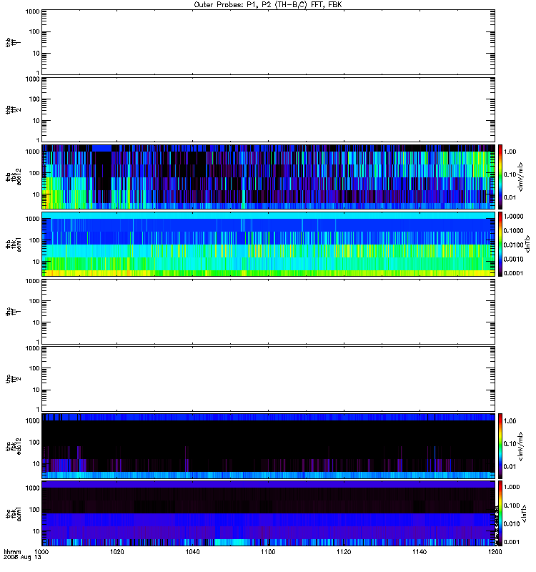Click the 1100 time-axis tick label
Viewport: 536px width, 572px height.
pos(268,552)
